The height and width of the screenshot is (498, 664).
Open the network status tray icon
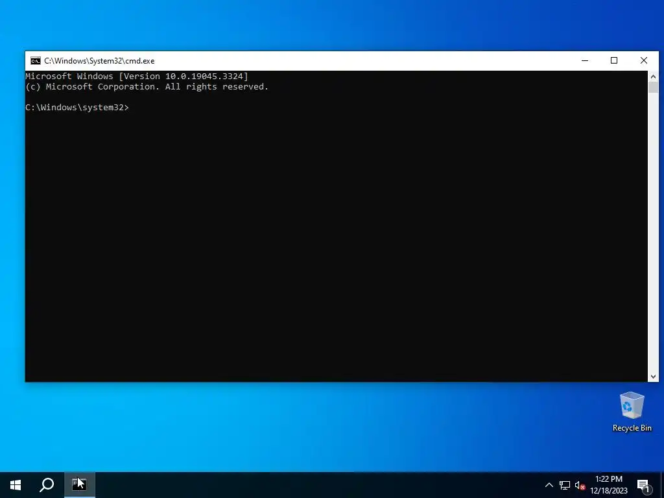565,485
